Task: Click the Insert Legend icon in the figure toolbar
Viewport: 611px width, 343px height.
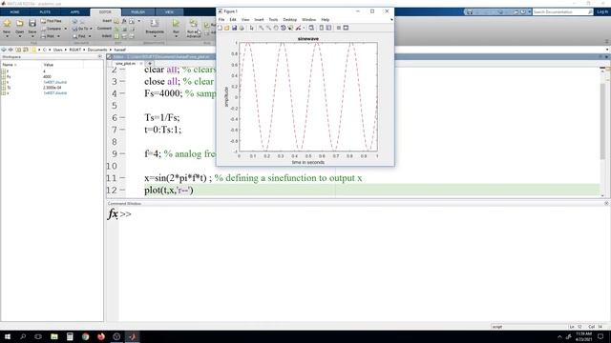Action: pos(328,28)
